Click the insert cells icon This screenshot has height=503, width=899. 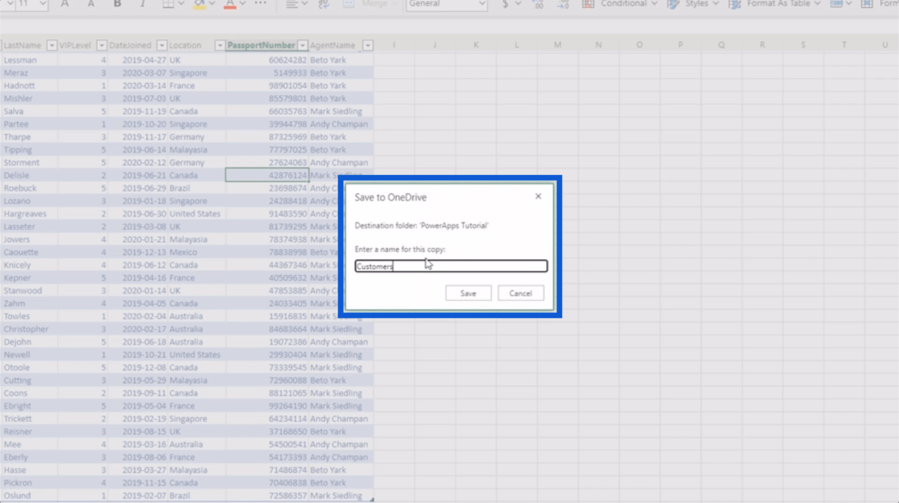(837, 4)
